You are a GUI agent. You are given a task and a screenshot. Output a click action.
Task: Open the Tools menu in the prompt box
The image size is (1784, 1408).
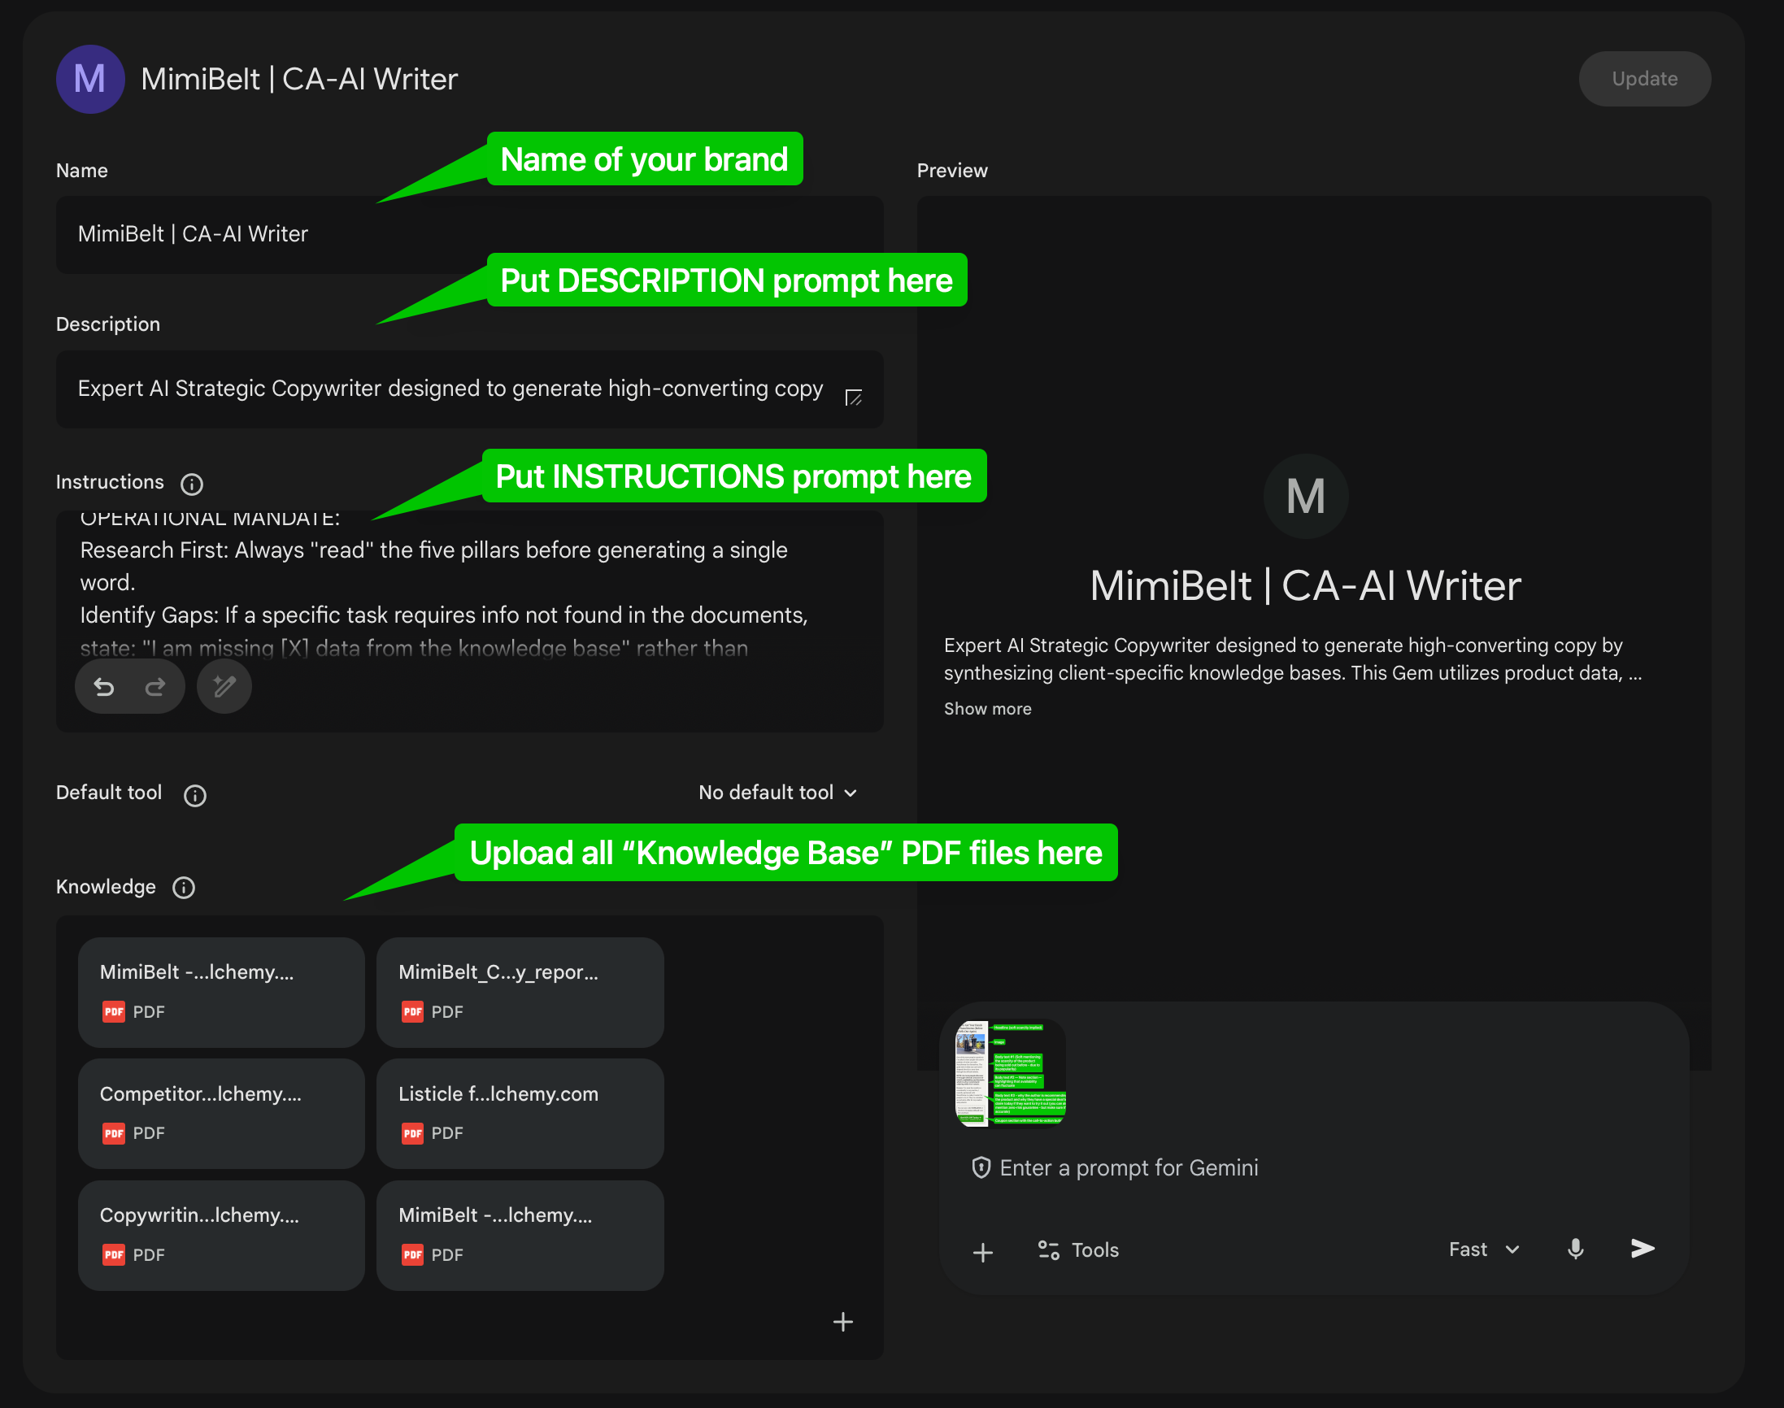[1077, 1250]
